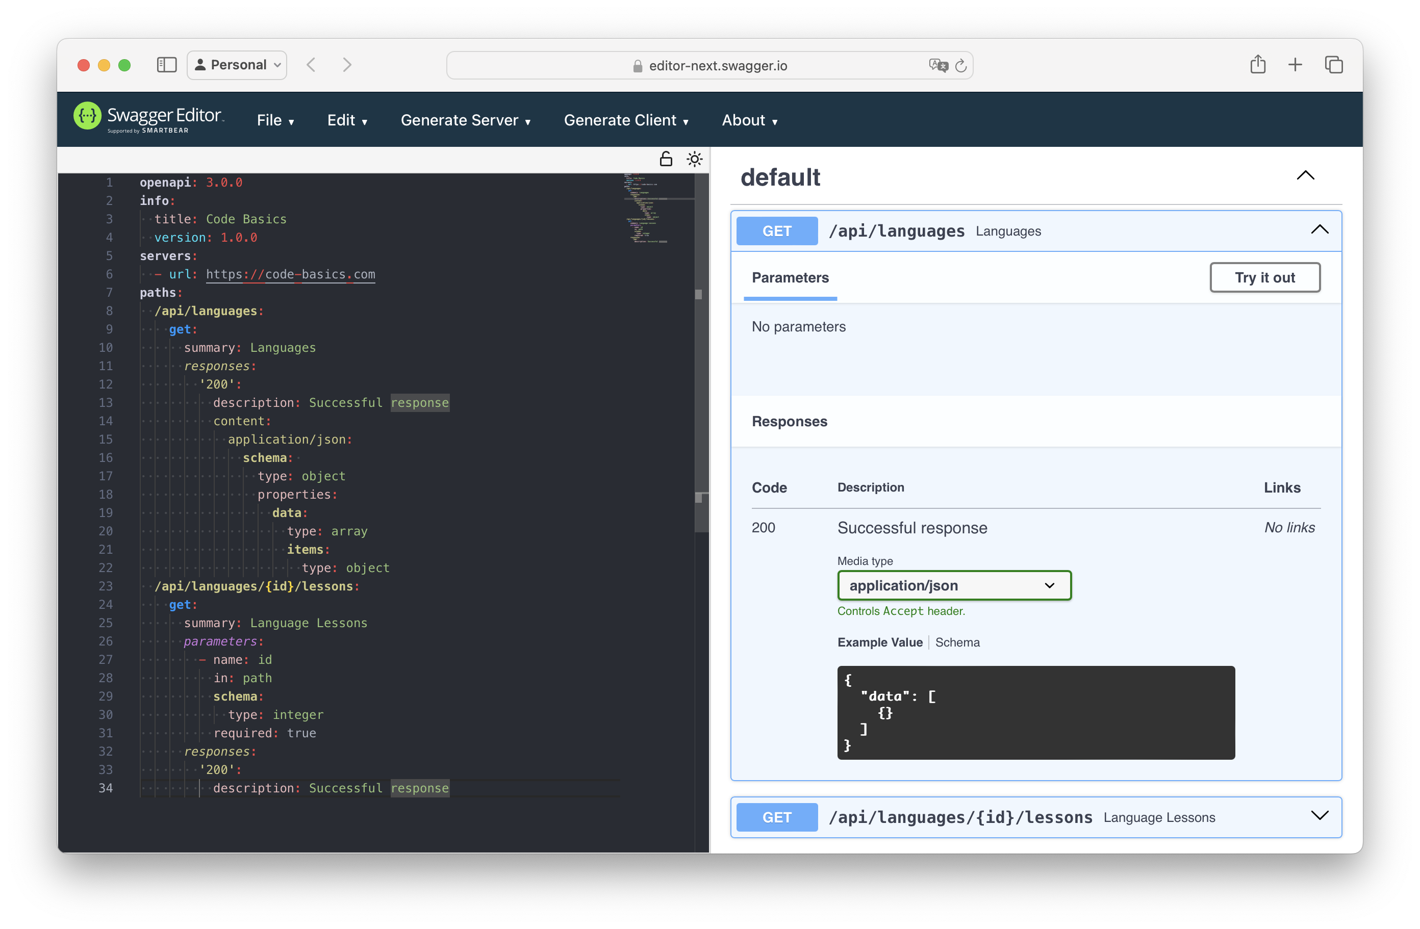Toggle the browser sidebar icon

pos(166,64)
